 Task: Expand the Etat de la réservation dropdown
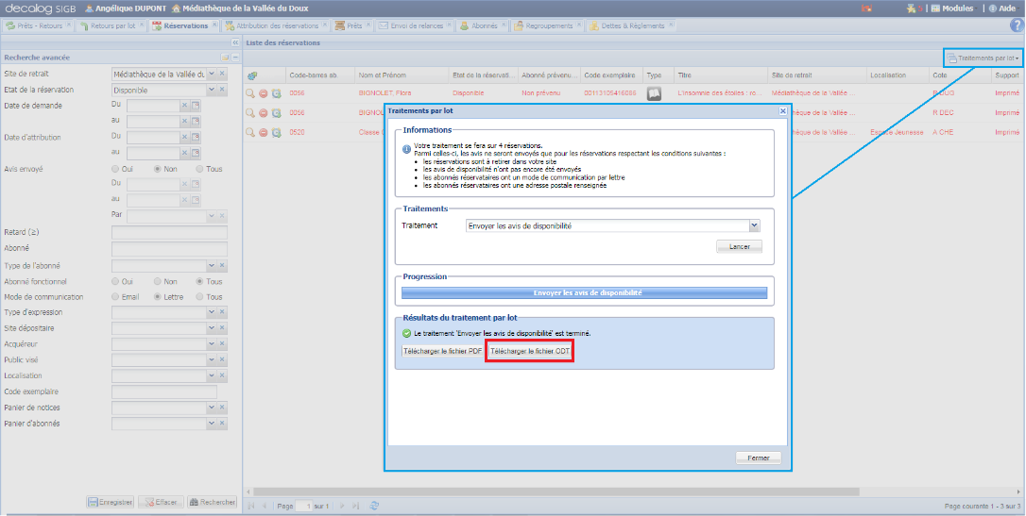click(212, 90)
